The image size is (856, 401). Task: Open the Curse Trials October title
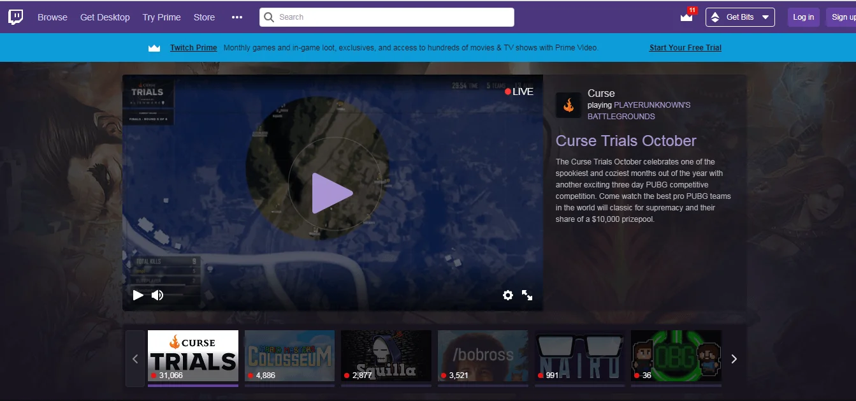pos(626,141)
